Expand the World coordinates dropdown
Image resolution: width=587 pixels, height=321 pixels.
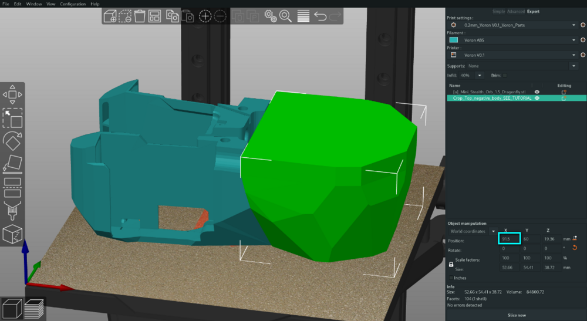tap(473, 231)
